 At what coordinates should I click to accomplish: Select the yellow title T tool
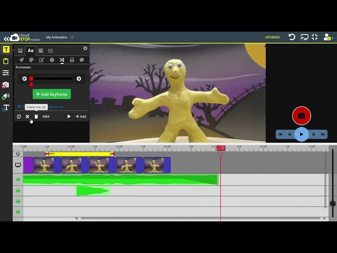6,50
